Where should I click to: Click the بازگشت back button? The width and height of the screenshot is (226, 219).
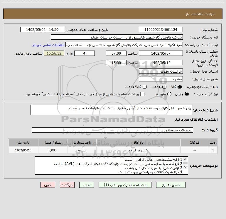pyautogui.click(x=68, y=185)
